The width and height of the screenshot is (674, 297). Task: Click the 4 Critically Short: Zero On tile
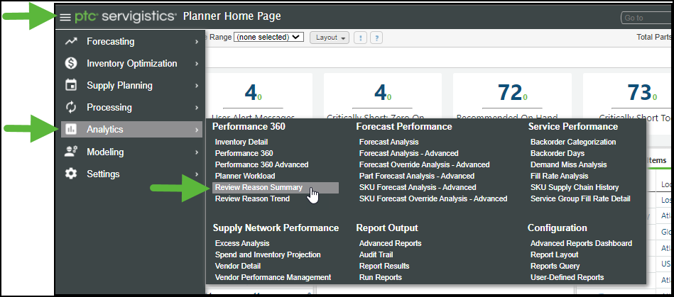(x=383, y=96)
